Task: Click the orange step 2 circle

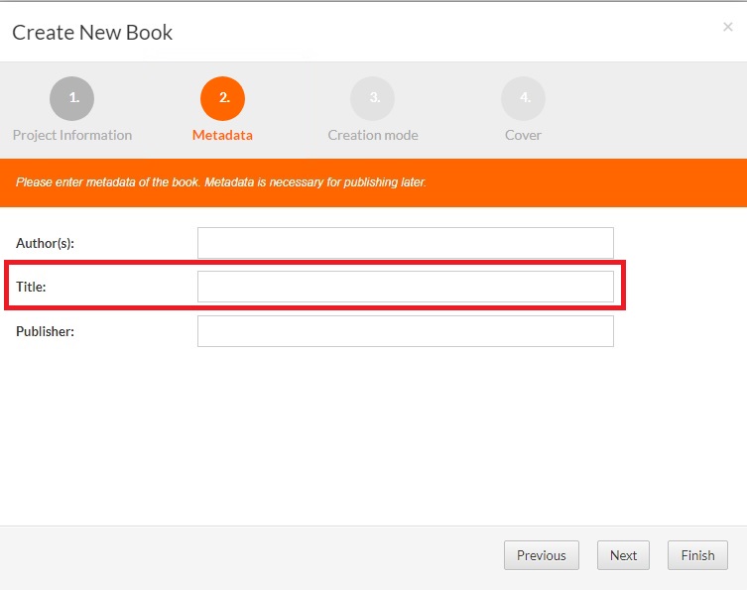Action: point(222,98)
